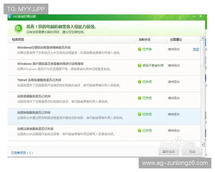Image resolution: width=215 pixels, height=172 pixels.
Task: Click the 加固建议 column header
Action: pos(176,40)
